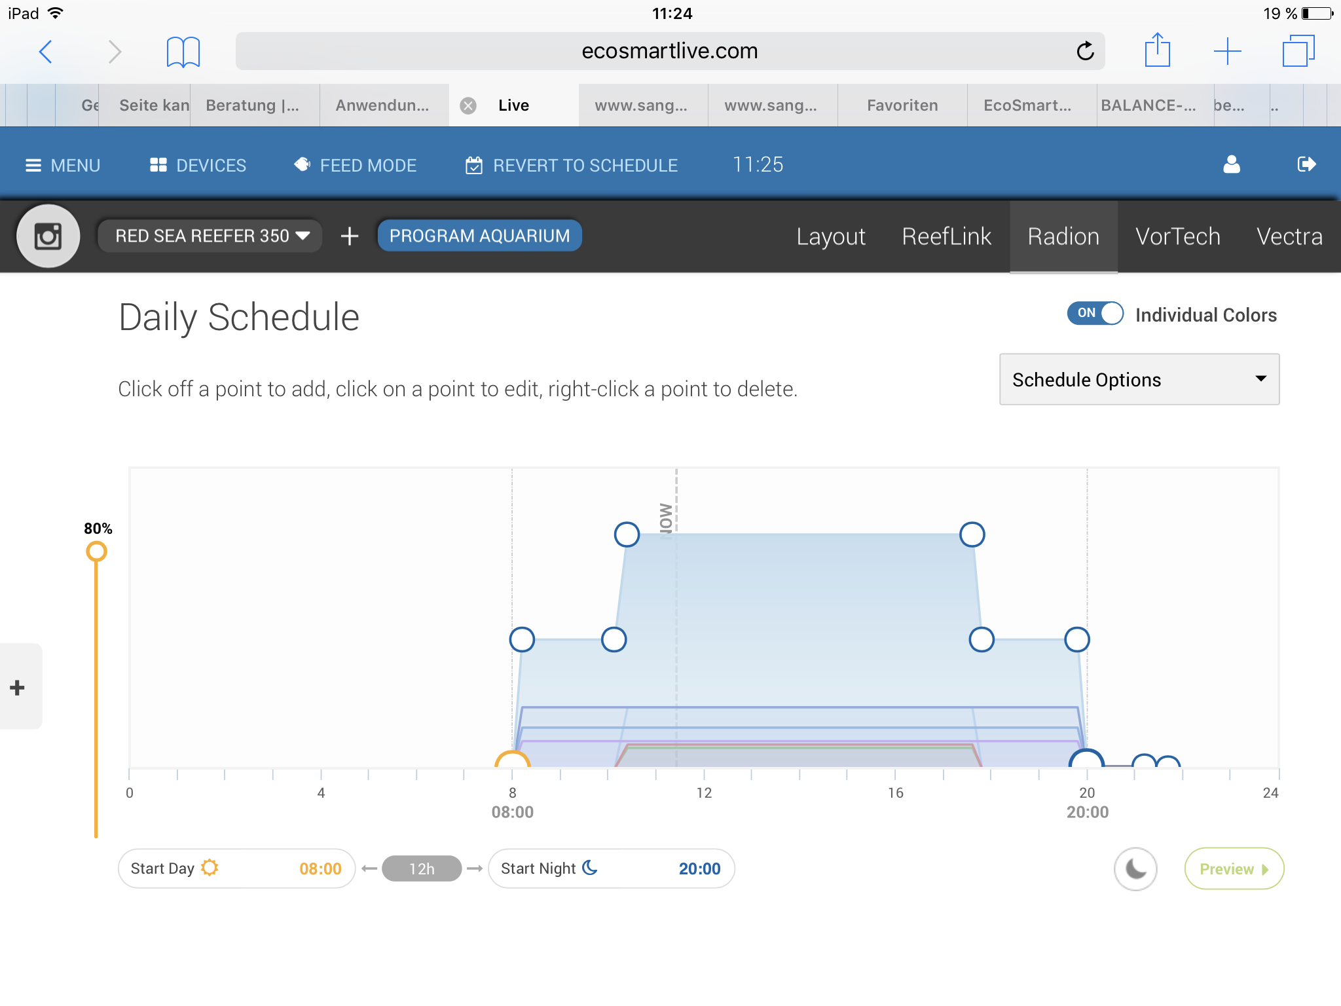Switch to the VorTech tab
This screenshot has height=1006, width=1341.
(1177, 236)
